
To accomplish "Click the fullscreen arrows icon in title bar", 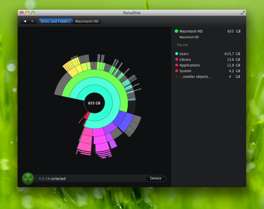I will (x=243, y=13).
